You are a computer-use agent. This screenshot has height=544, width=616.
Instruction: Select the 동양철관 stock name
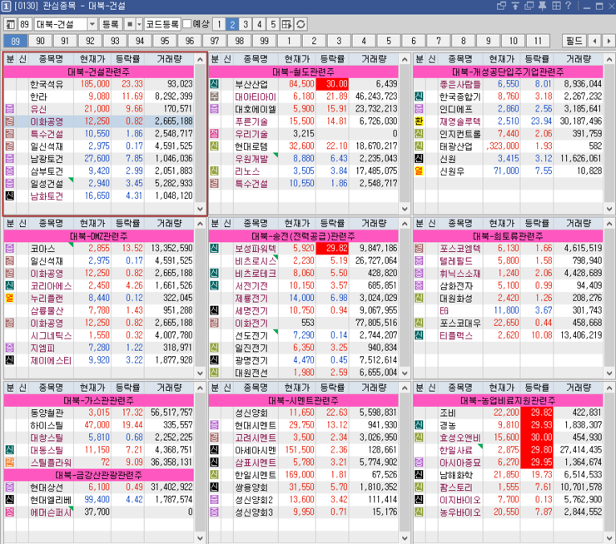click(47, 413)
